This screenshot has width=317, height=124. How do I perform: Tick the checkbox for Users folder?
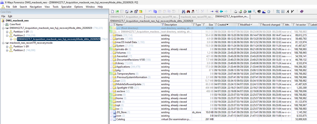tap(110, 35)
